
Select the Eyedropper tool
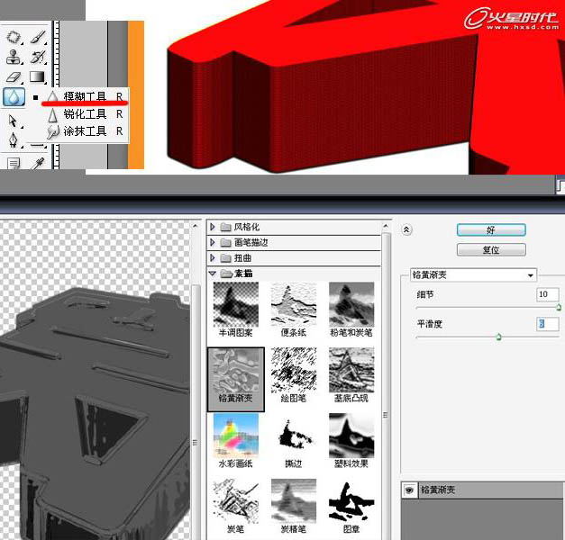coord(38,163)
